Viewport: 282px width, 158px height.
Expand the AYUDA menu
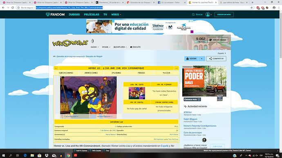106,47
